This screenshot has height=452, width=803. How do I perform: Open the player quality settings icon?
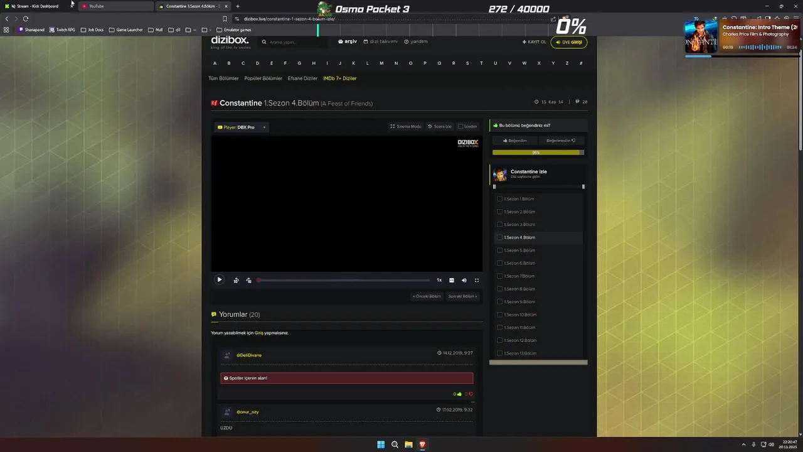coord(452,281)
